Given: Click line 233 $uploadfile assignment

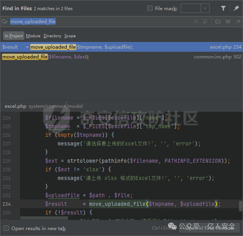Looking at the screenshot, I should 89,196.
